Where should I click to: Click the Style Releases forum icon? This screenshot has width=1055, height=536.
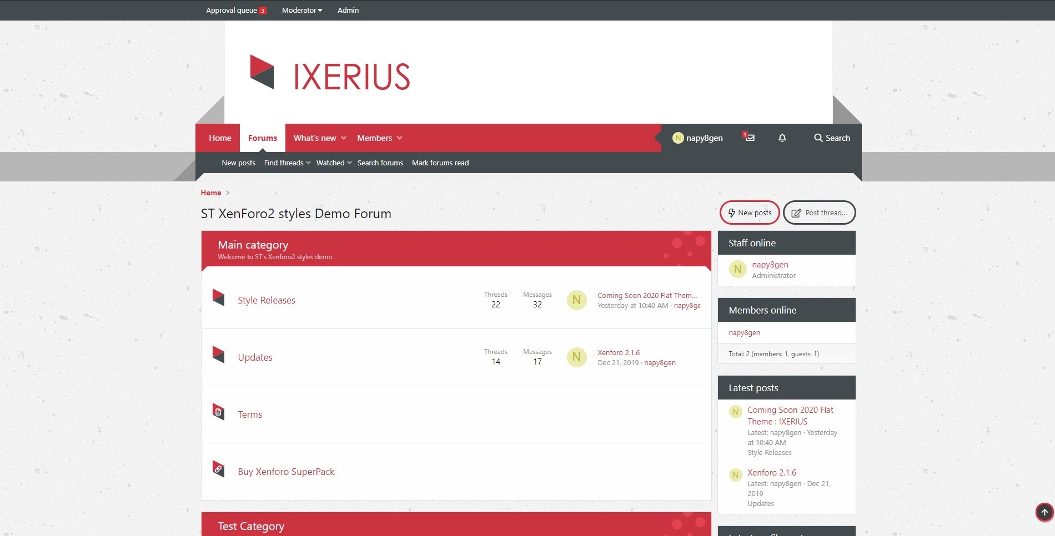click(218, 297)
